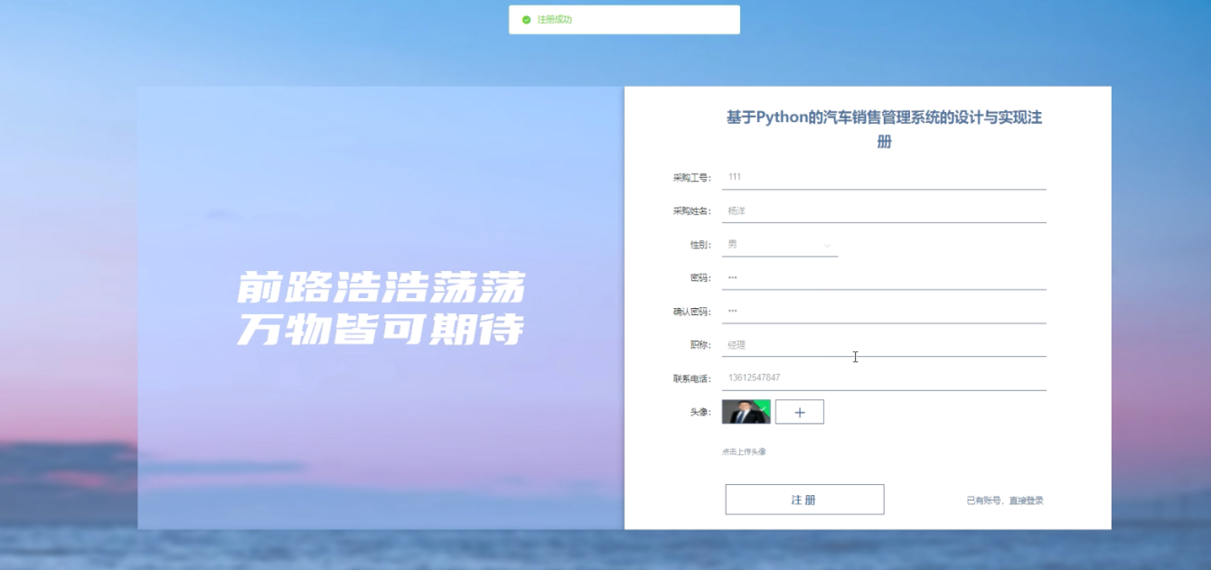Image resolution: width=1211 pixels, height=570 pixels.
Task: Click the 注册 button
Action: click(x=804, y=500)
